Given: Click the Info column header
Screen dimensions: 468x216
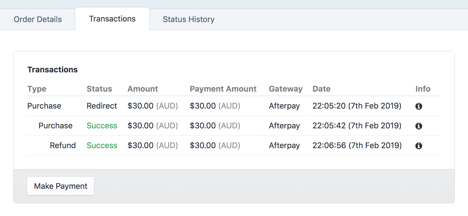Looking at the screenshot, I should (423, 89).
